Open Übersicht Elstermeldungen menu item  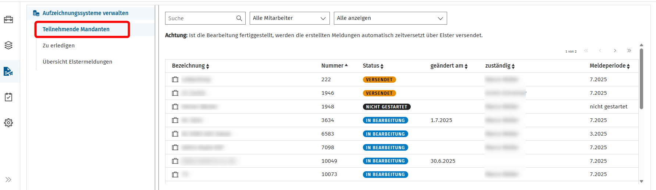(77, 62)
